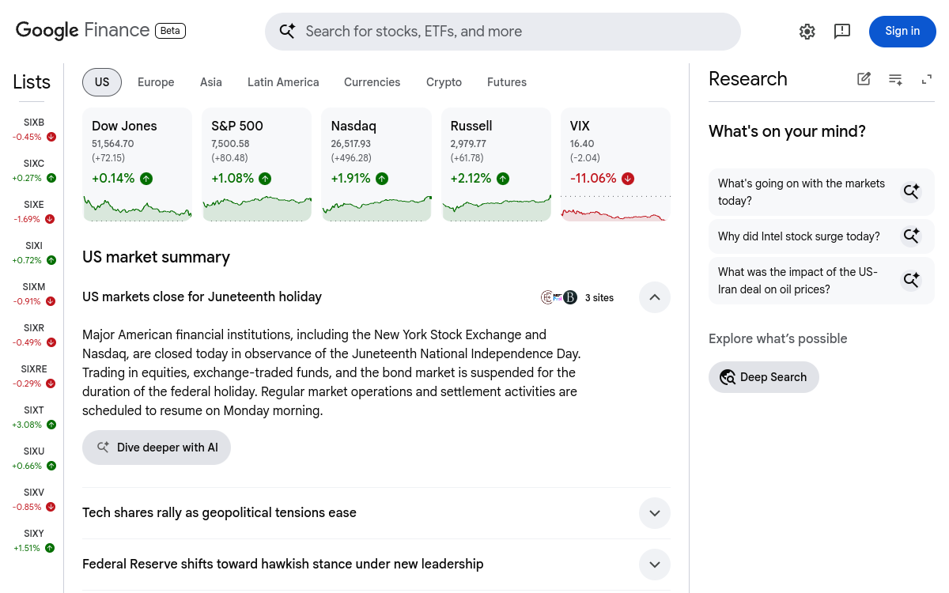Click the Google Finance logo
This screenshot has height=593, width=949.
pos(82,31)
